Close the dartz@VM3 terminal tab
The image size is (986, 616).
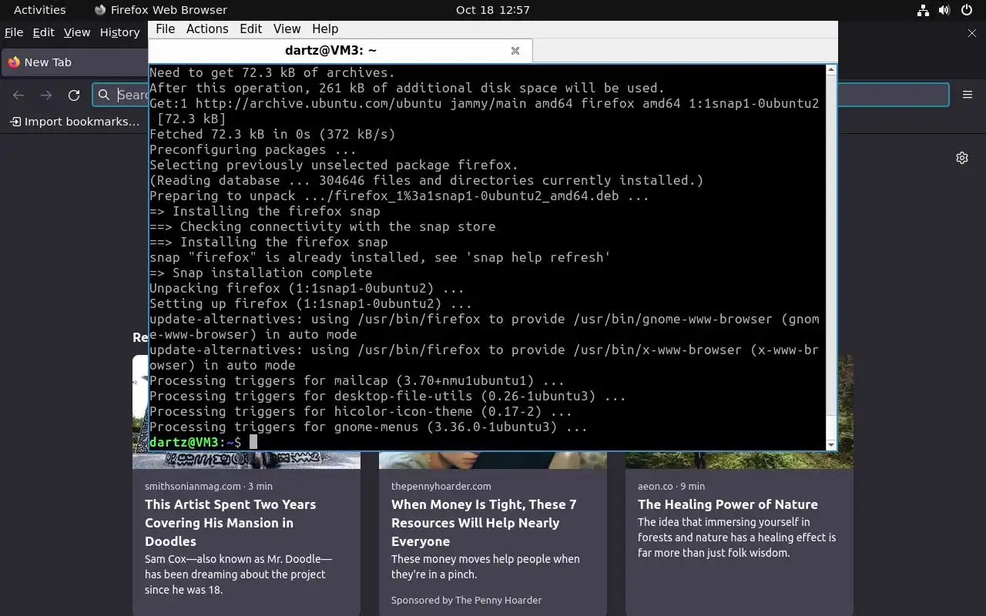(x=515, y=51)
